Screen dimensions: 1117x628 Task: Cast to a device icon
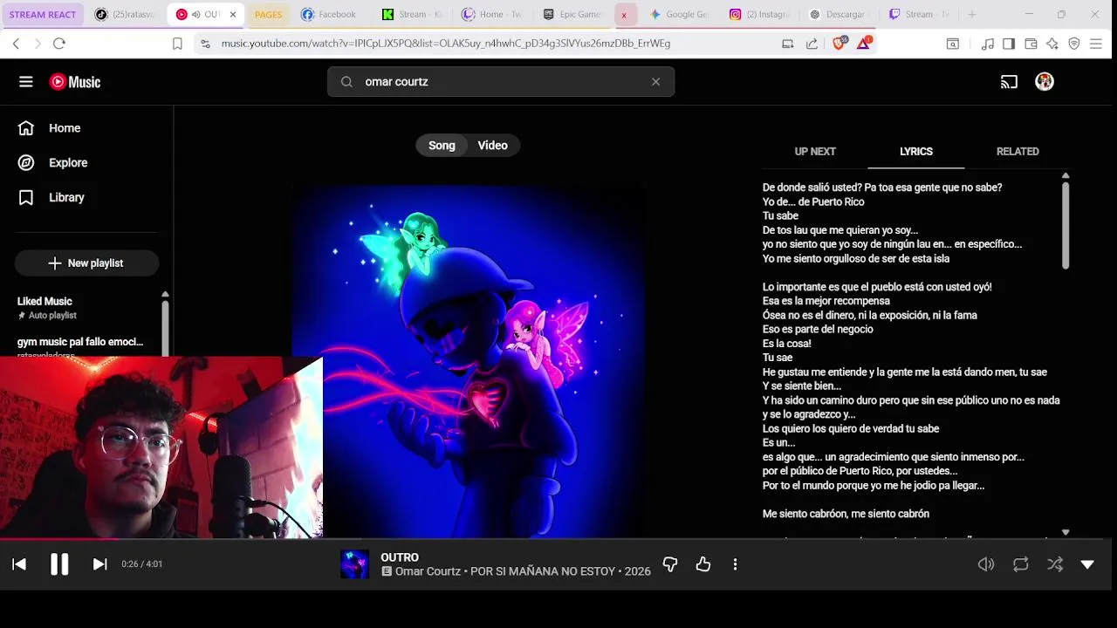tap(1009, 82)
